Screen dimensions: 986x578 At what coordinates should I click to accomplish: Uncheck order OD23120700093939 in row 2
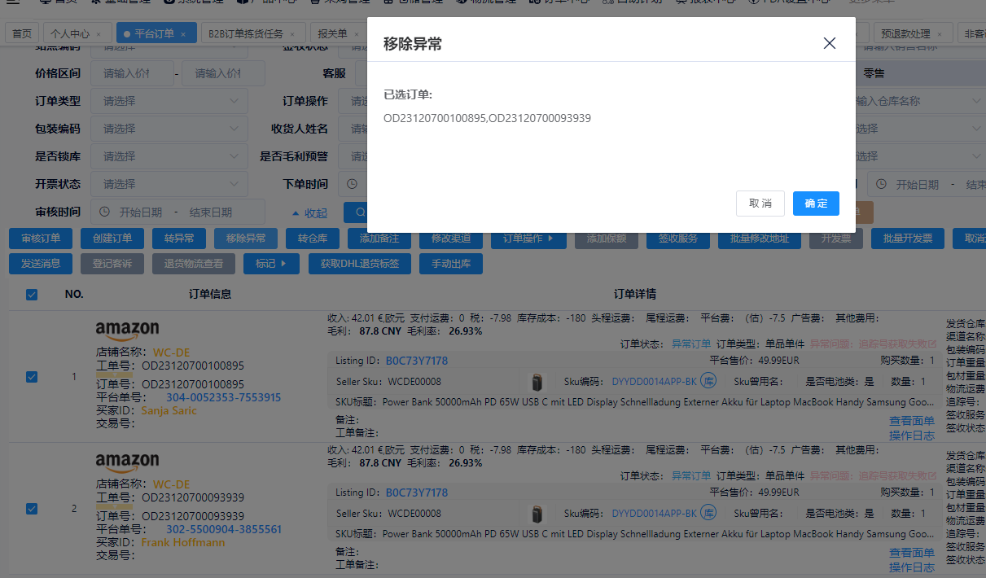pyautogui.click(x=31, y=509)
